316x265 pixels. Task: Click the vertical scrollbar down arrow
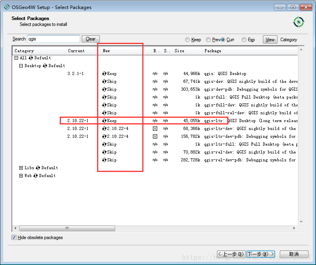click(x=301, y=222)
